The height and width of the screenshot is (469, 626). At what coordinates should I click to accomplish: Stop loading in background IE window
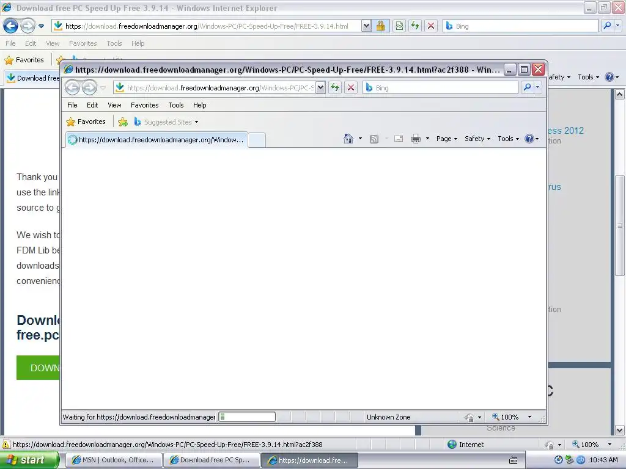coord(431,26)
